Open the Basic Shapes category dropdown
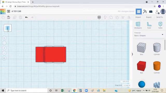 149,34
